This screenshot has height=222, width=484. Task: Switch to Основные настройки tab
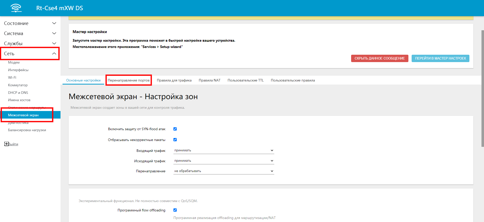click(x=83, y=80)
